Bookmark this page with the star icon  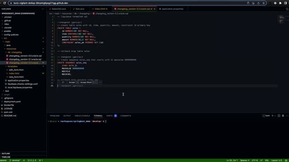tap(264, 3)
